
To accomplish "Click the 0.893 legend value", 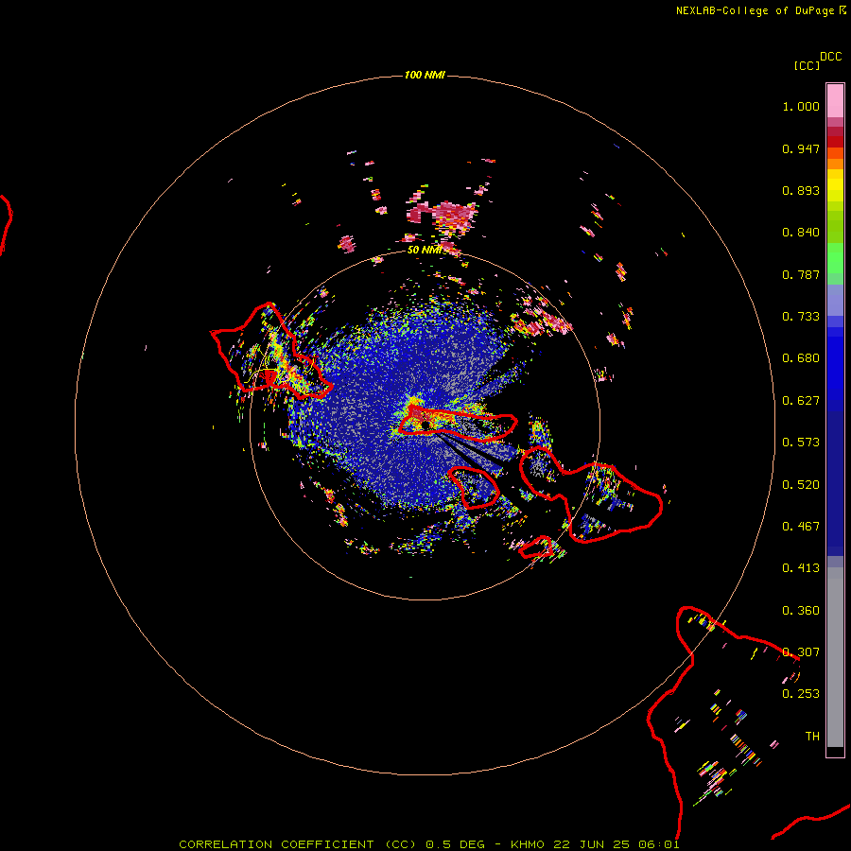I will point(801,190).
